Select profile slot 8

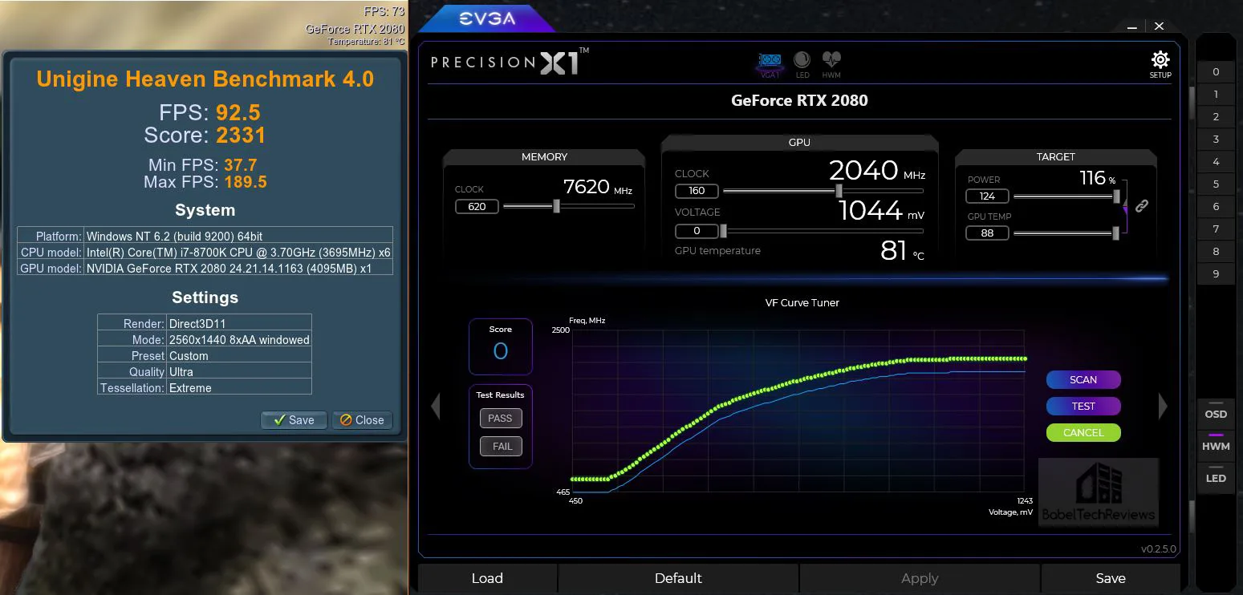pyautogui.click(x=1216, y=252)
